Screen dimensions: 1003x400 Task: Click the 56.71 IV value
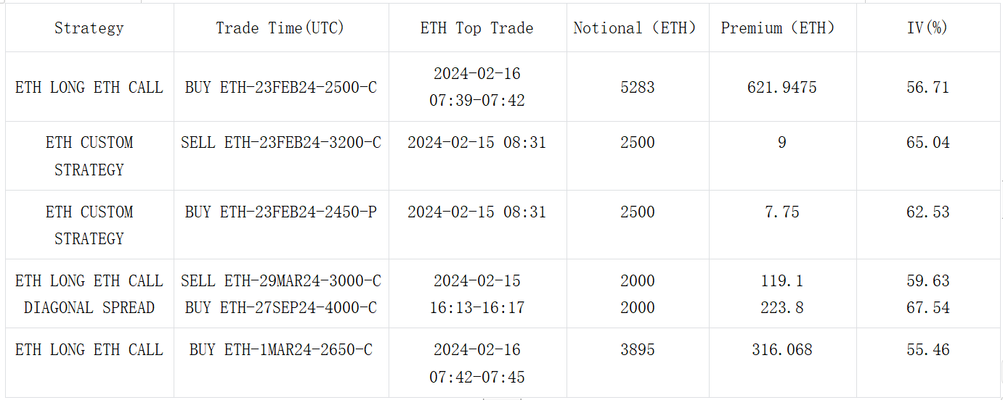(x=927, y=88)
